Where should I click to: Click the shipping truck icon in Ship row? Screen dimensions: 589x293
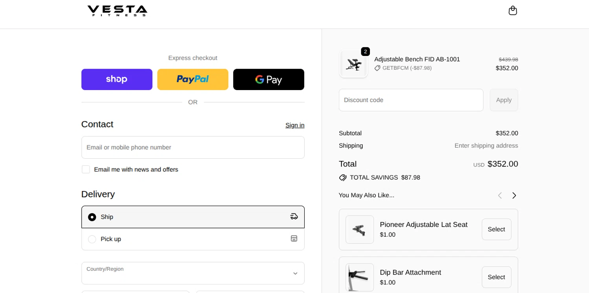(x=294, y=216)
